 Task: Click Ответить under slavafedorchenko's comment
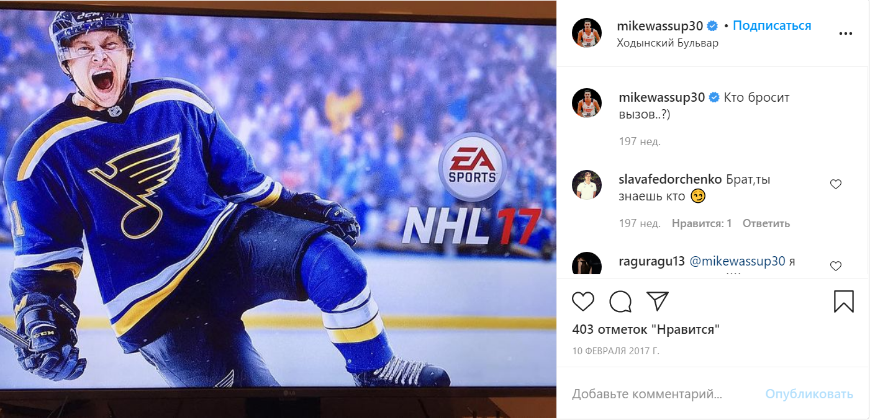pos(766,223)
